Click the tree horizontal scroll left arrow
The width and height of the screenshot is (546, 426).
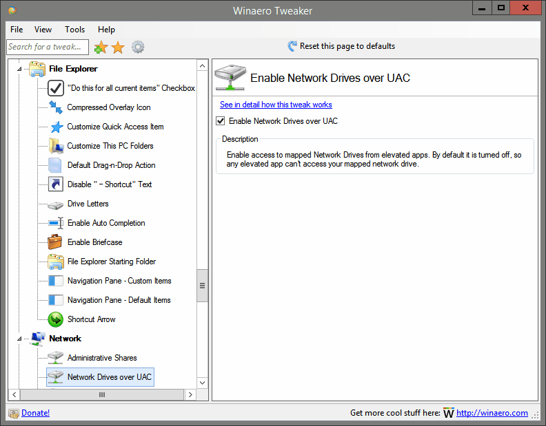tap(14, 395)
